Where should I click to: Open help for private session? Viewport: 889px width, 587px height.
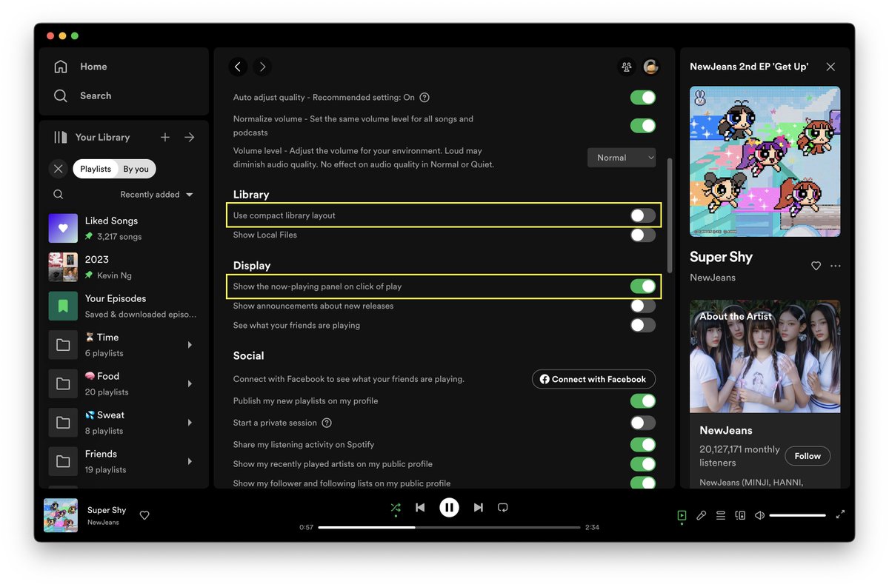tap(327, 423)
